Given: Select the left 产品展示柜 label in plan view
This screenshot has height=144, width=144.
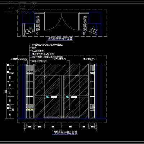Looking at the screenshot, I should coord(38,26).
